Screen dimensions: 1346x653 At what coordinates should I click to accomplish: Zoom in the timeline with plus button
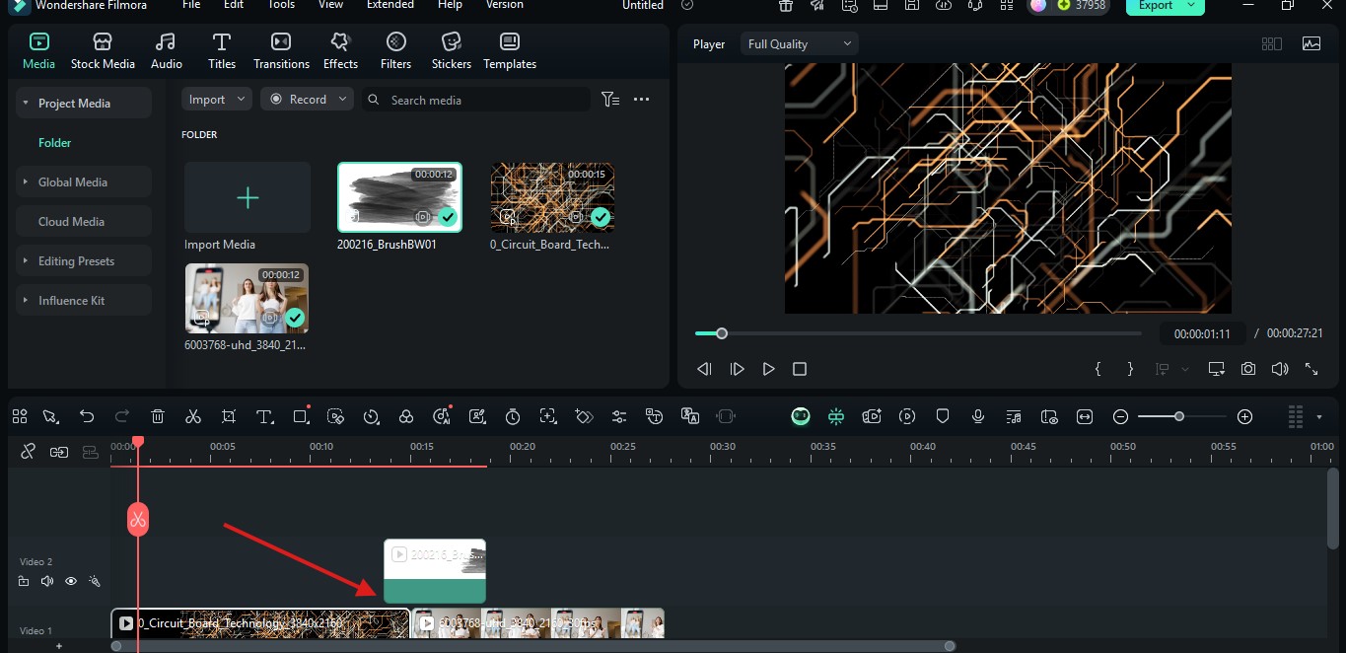click(1244, 417)
